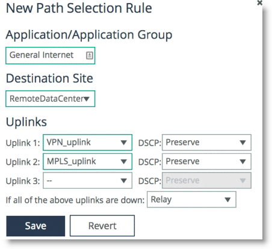Open the RemoteDataCenter destination site dropdown
The image size is (272, 249).
click(x=50, y=99)
